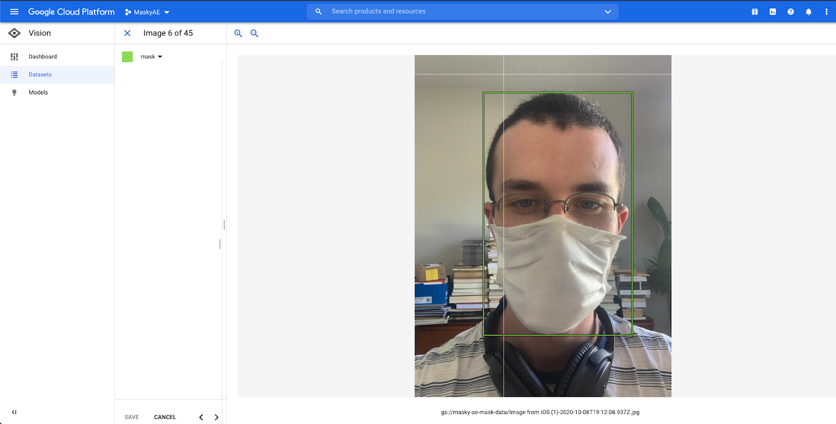Expand the MaskyAE project selector
This screenshot has width=836, height=424.
tap(147, 12)
